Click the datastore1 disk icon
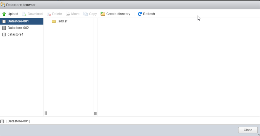260x136 pixels. point(4,35)
